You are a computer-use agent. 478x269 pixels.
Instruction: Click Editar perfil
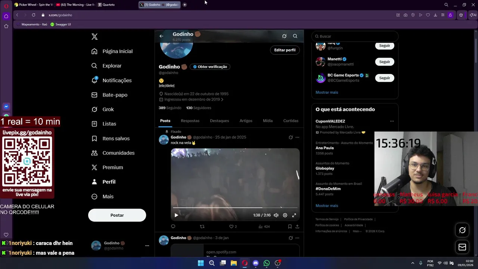(285, 50)
